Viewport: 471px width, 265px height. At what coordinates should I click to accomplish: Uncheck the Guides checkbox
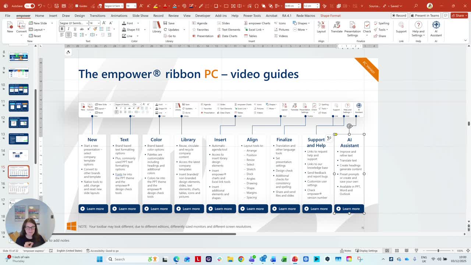[x=77, y=6]
